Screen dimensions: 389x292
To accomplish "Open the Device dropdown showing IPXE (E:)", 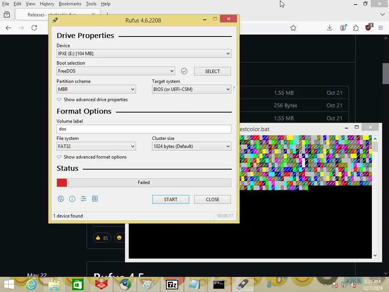I will [144, 54].
